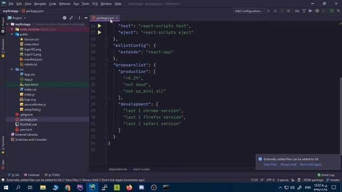This screenshot has height=192, width=342.
Task: Open Add Configuration dropdown
Action: point(248,11)
